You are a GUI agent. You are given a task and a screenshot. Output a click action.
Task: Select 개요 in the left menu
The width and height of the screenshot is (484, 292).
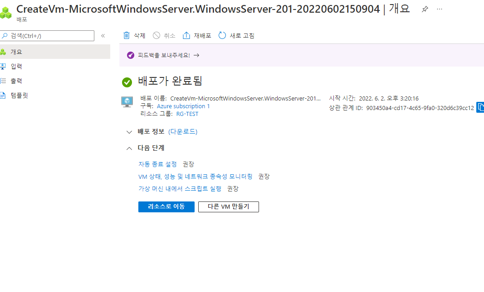55,52
